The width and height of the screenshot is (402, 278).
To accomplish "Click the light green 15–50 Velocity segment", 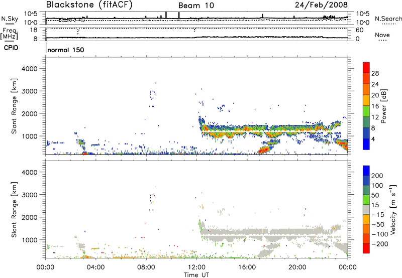I will [x=366, y=200].
